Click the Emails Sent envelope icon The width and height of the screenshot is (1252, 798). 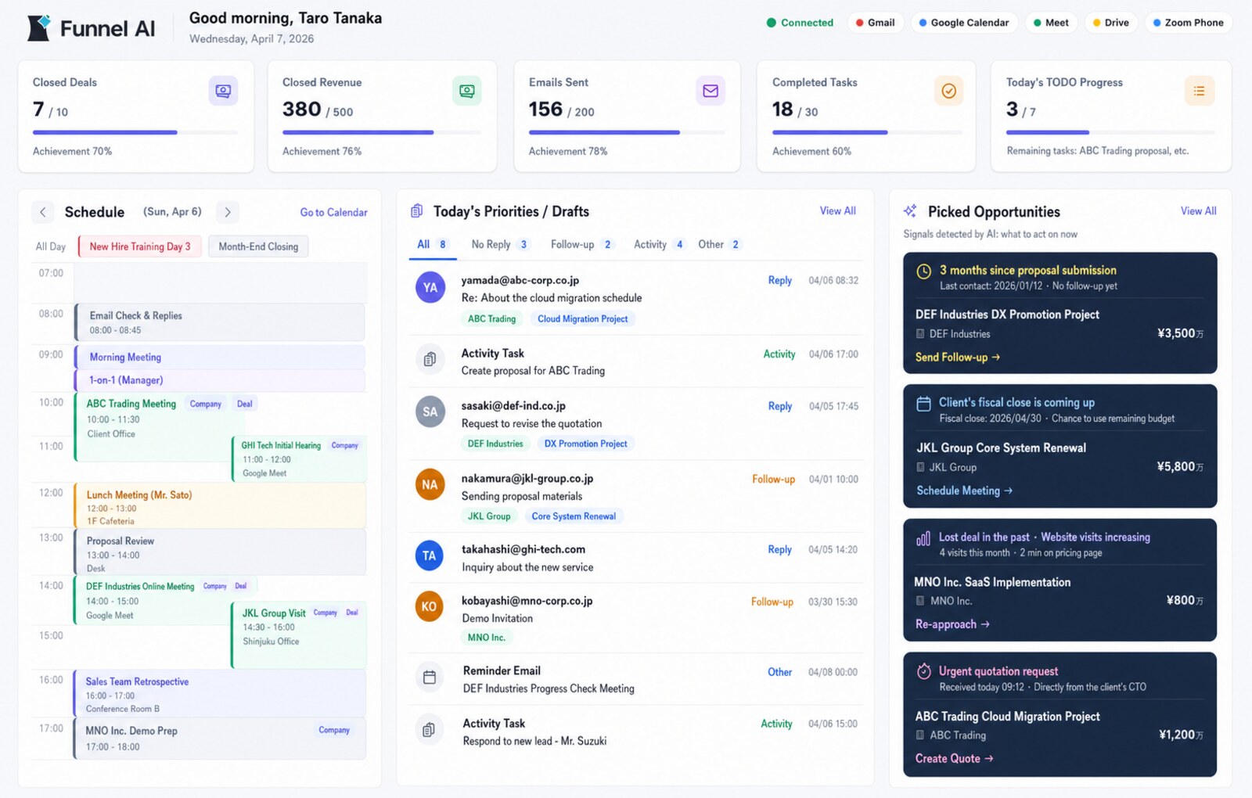pos(711,91)
